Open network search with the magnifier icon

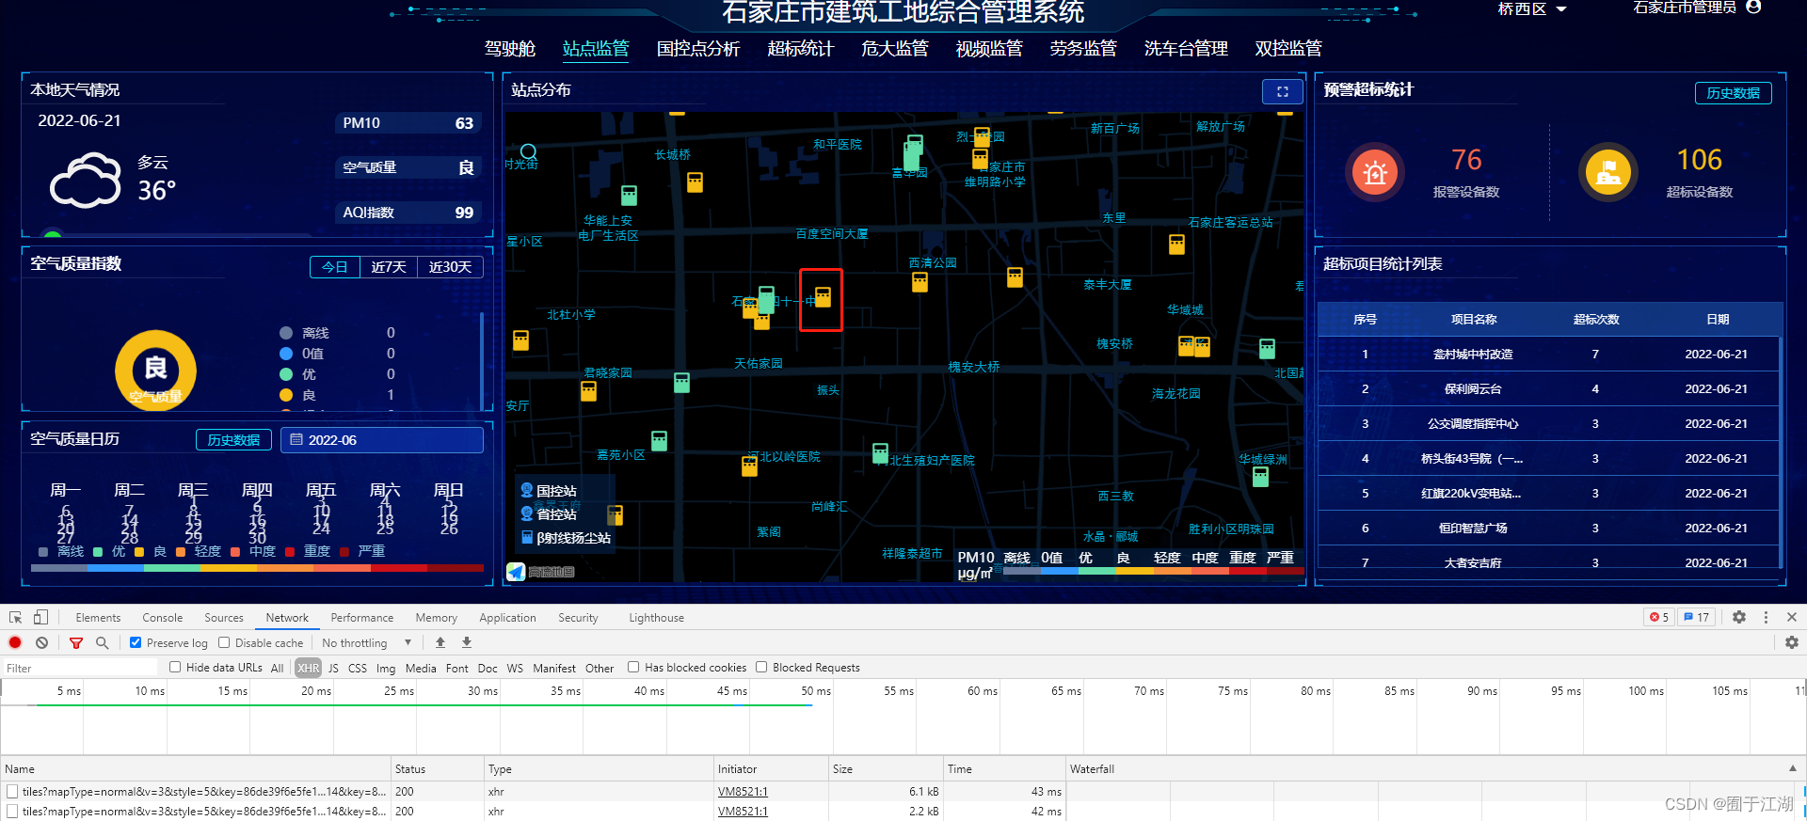(103, 643)
